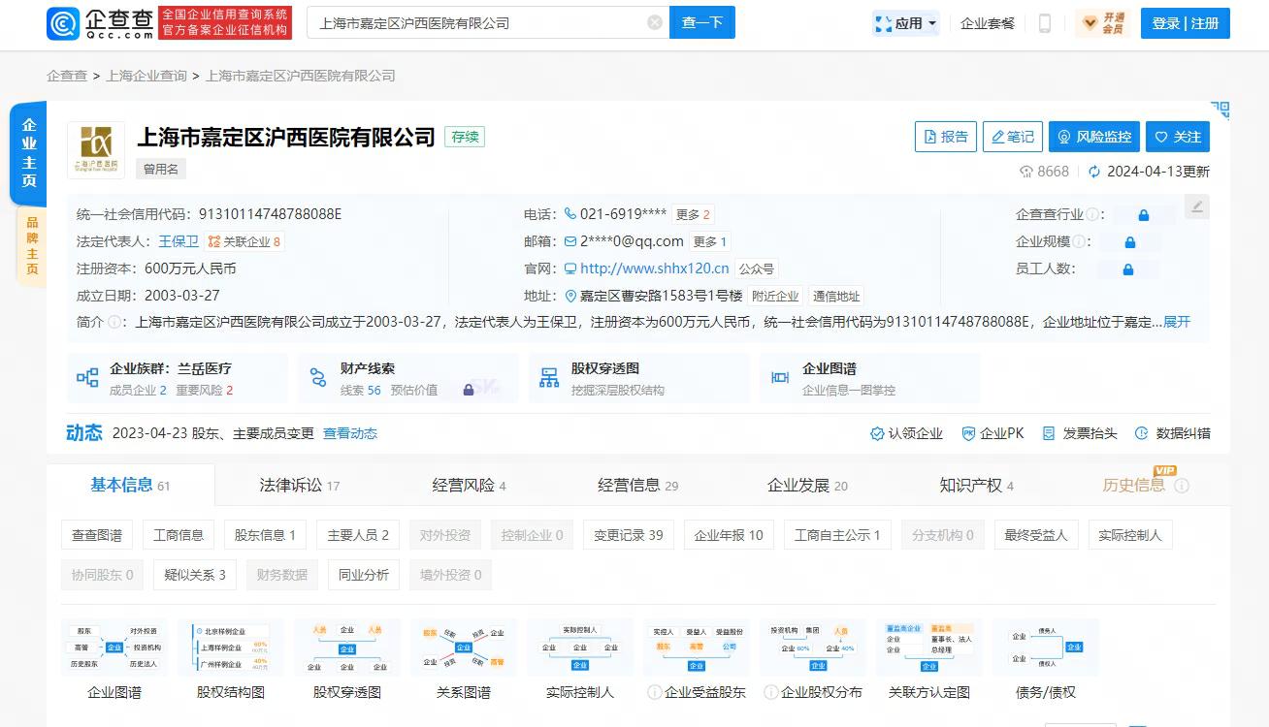Expand phone numbers with 更多 2
1269x727 pixels.
(x=694, y=215)
